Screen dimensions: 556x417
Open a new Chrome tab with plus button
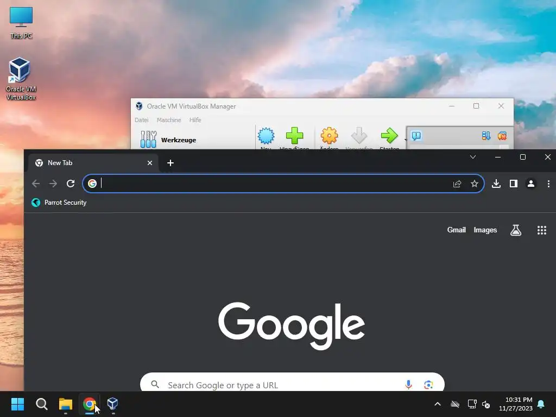[x=170, y=163]
